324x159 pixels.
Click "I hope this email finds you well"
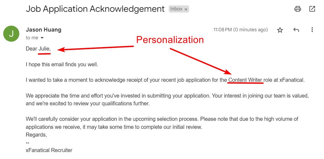pos(62,64)
